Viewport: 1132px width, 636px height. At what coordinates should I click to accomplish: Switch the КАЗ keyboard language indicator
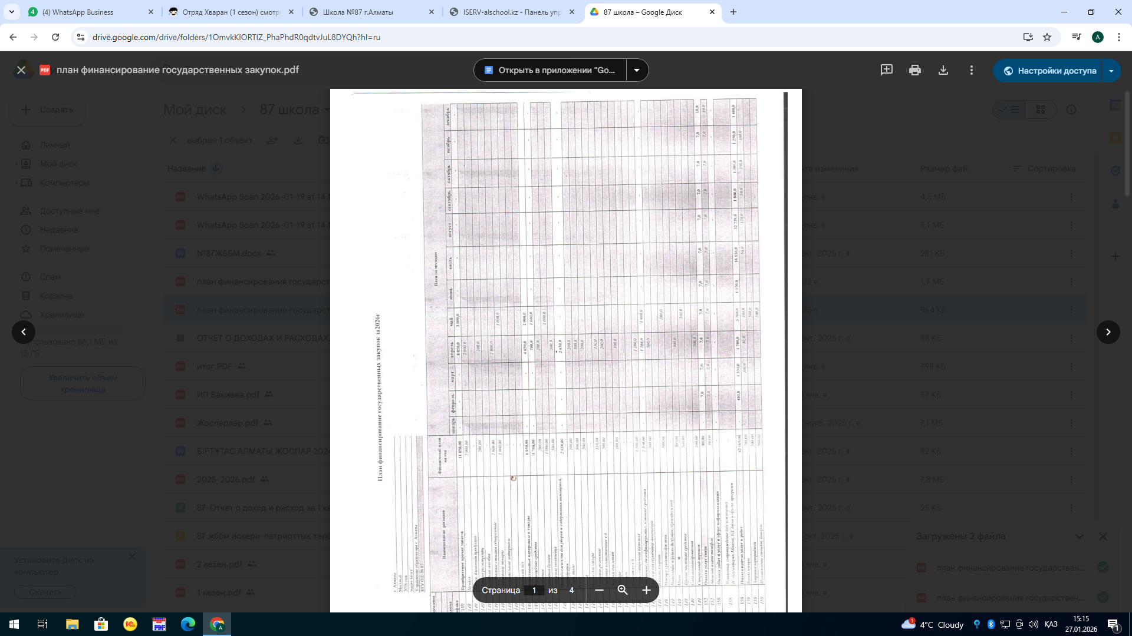click(x=1051, y=624)
